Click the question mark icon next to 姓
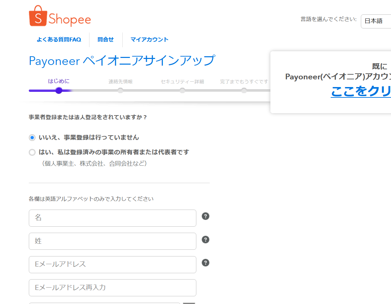The height and width of the screenshot is (304, 391). (x=205, y=239)
